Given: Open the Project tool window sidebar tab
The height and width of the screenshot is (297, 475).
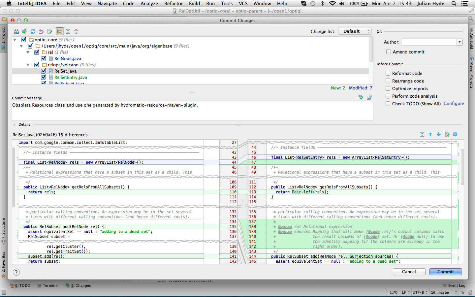Looking at the screenshot, I should pyautogui.click(x=3, y=38).
